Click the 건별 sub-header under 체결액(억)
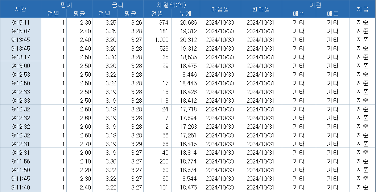Screen dimensions: 376x192 157,14
